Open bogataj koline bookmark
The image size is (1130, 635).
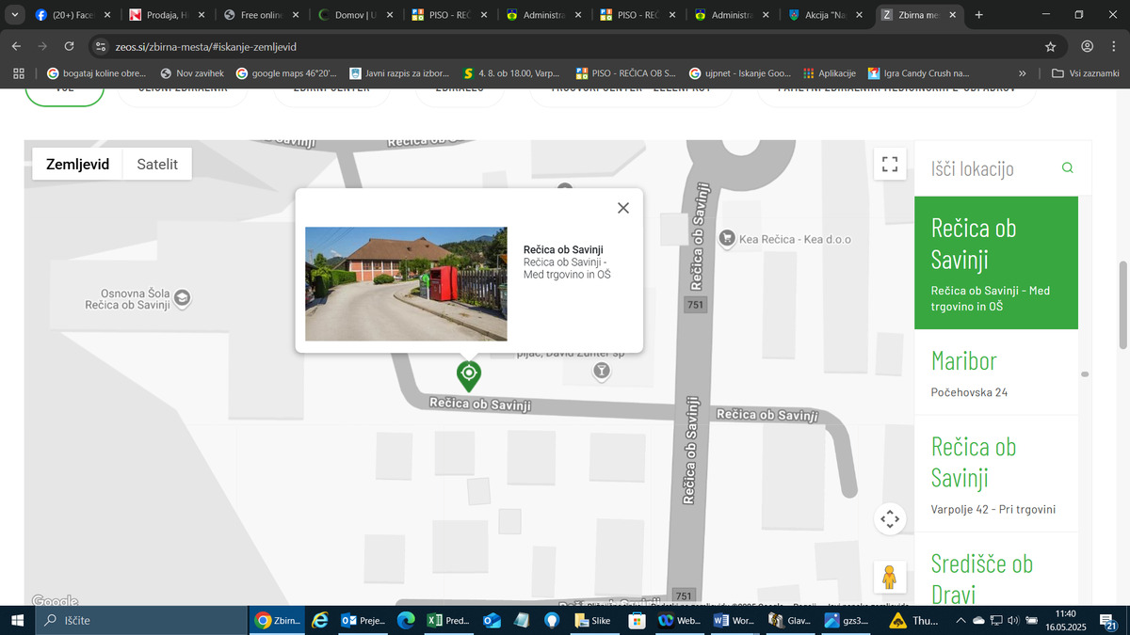(97, 72)
